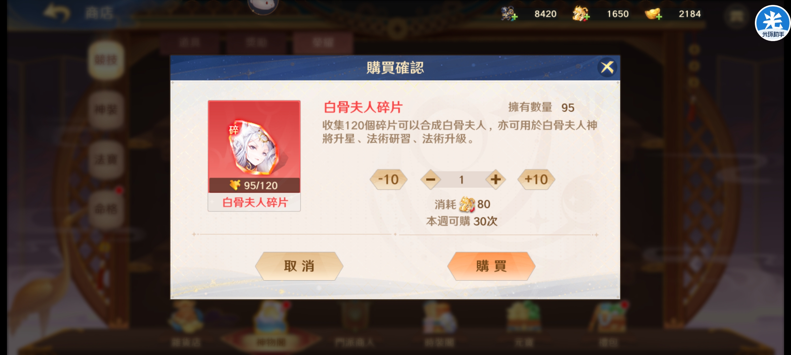
Task: Open the 光环助手 floating assistant icon
Action: tap(773, 23)
